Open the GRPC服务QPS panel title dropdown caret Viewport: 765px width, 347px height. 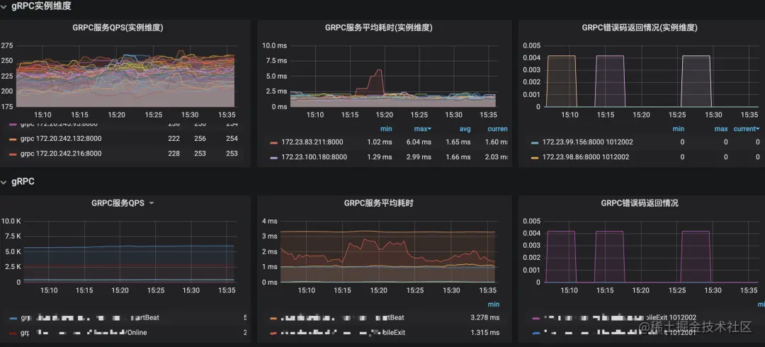pos(152,203)
